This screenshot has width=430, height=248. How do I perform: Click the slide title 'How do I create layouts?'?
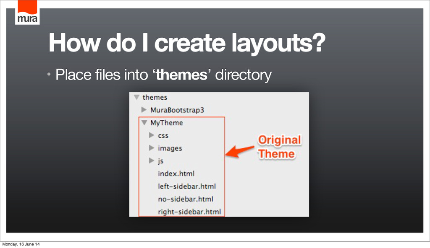click(187, 43)
